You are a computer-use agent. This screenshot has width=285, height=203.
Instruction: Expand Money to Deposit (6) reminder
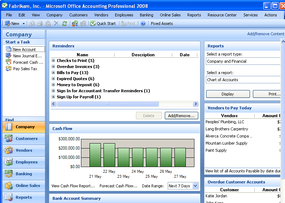[x=53, y=84]
